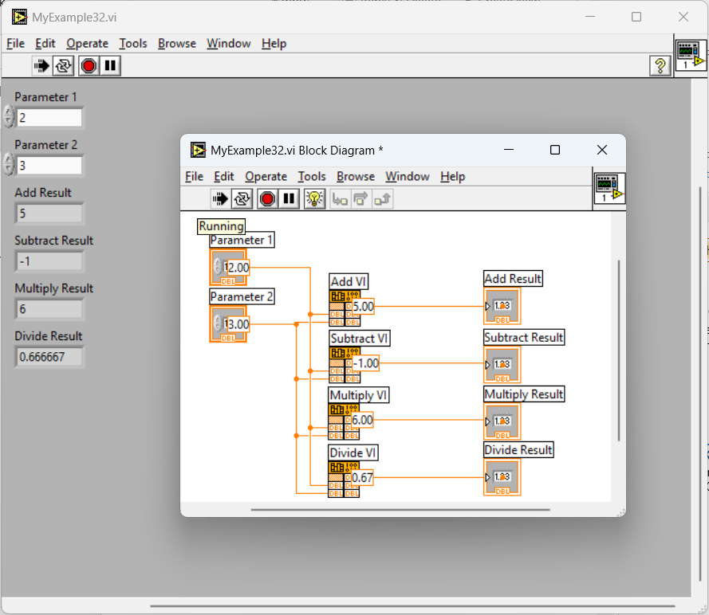Click probe value 0.67 on Divide wire
Viewport: 709px width, 615px height.
coord(362,477)
